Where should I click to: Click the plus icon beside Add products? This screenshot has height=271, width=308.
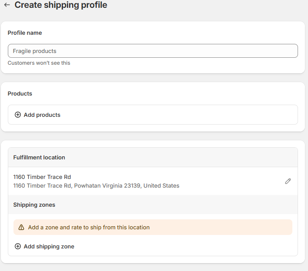click(18, 115)
